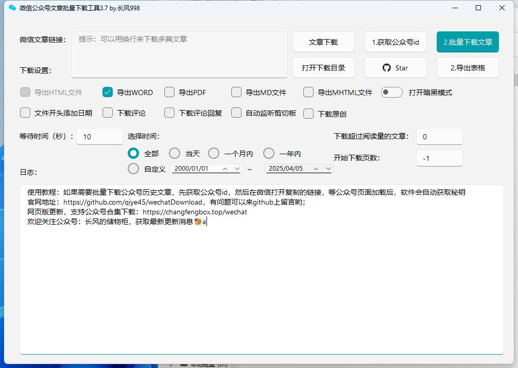Toggle the disabled 导出HTML文件 checkbox

point(25,93)
